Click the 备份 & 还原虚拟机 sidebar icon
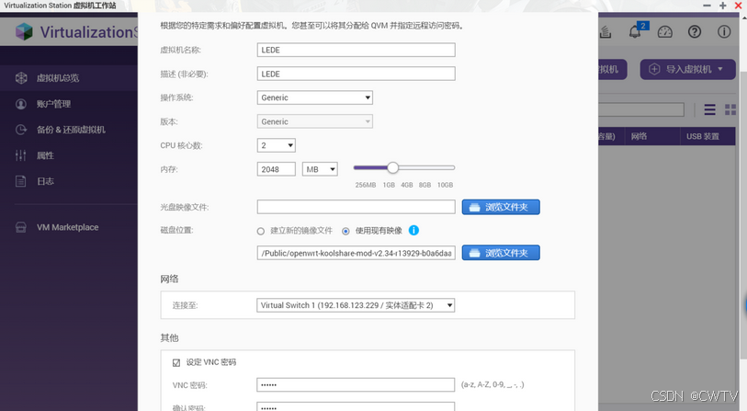This screenshot has height=411, width=747. pos(21,130)
